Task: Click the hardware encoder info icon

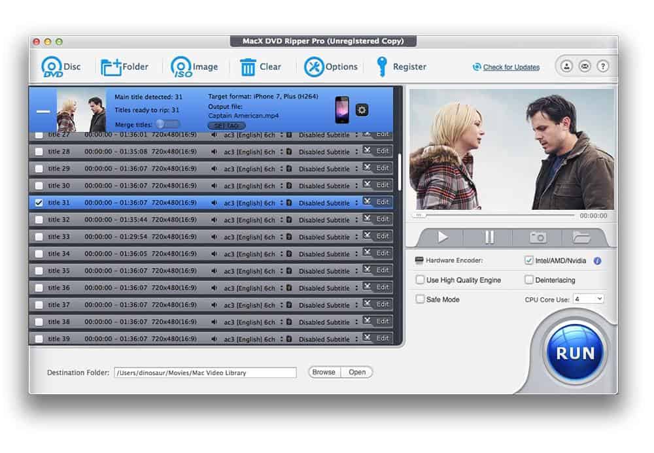Action: tap(597, 261)
